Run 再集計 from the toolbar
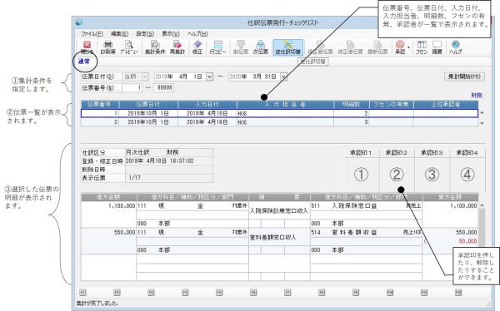 point(177,47)
